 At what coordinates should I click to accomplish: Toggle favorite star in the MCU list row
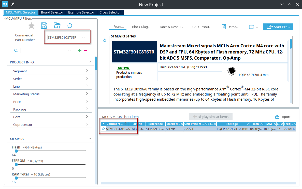103,129
